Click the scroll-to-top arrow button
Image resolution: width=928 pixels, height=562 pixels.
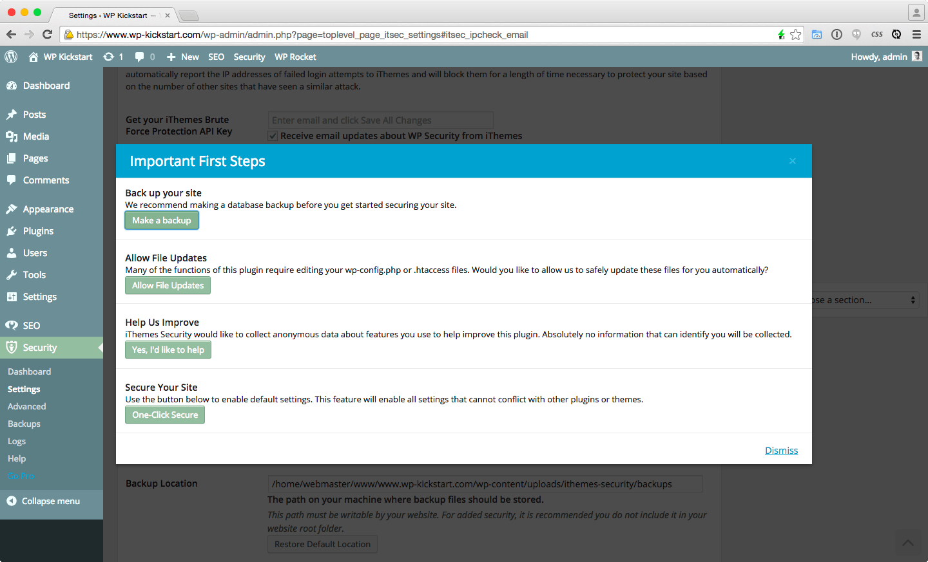(908, 543)
